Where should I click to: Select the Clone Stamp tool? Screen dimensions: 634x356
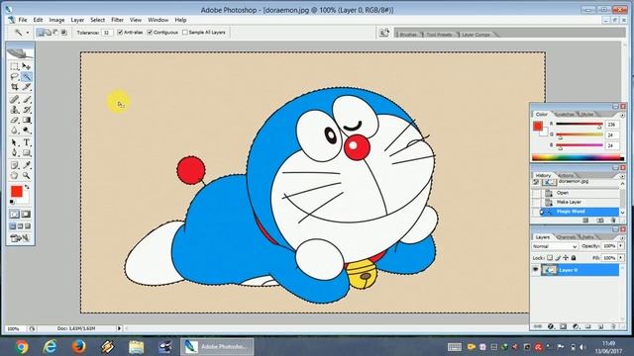coord(15,110)
